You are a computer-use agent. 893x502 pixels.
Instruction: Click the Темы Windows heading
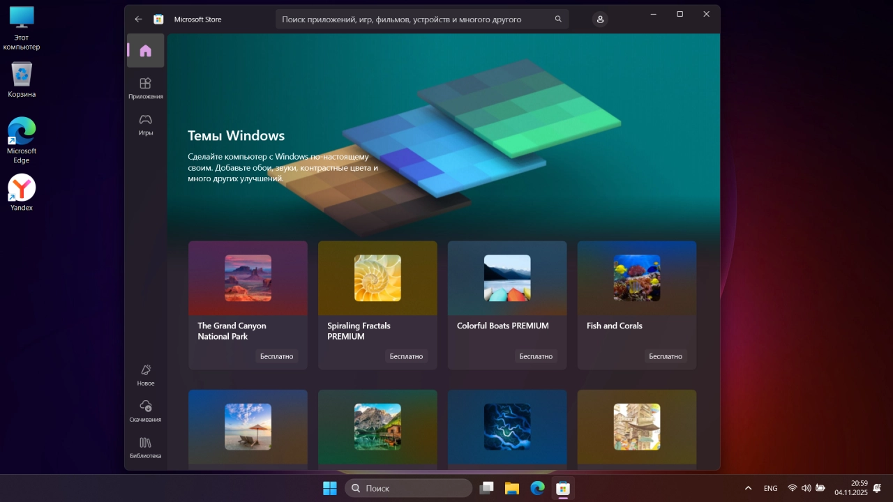(236, 136)
